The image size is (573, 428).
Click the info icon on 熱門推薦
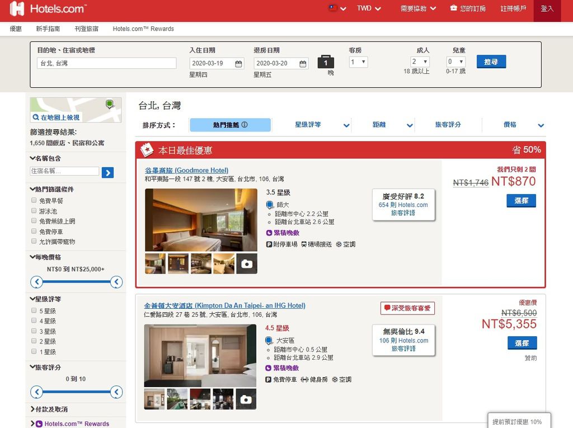point(245,125)
